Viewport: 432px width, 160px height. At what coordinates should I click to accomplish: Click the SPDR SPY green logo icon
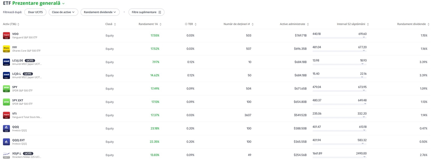pos(6,89)
